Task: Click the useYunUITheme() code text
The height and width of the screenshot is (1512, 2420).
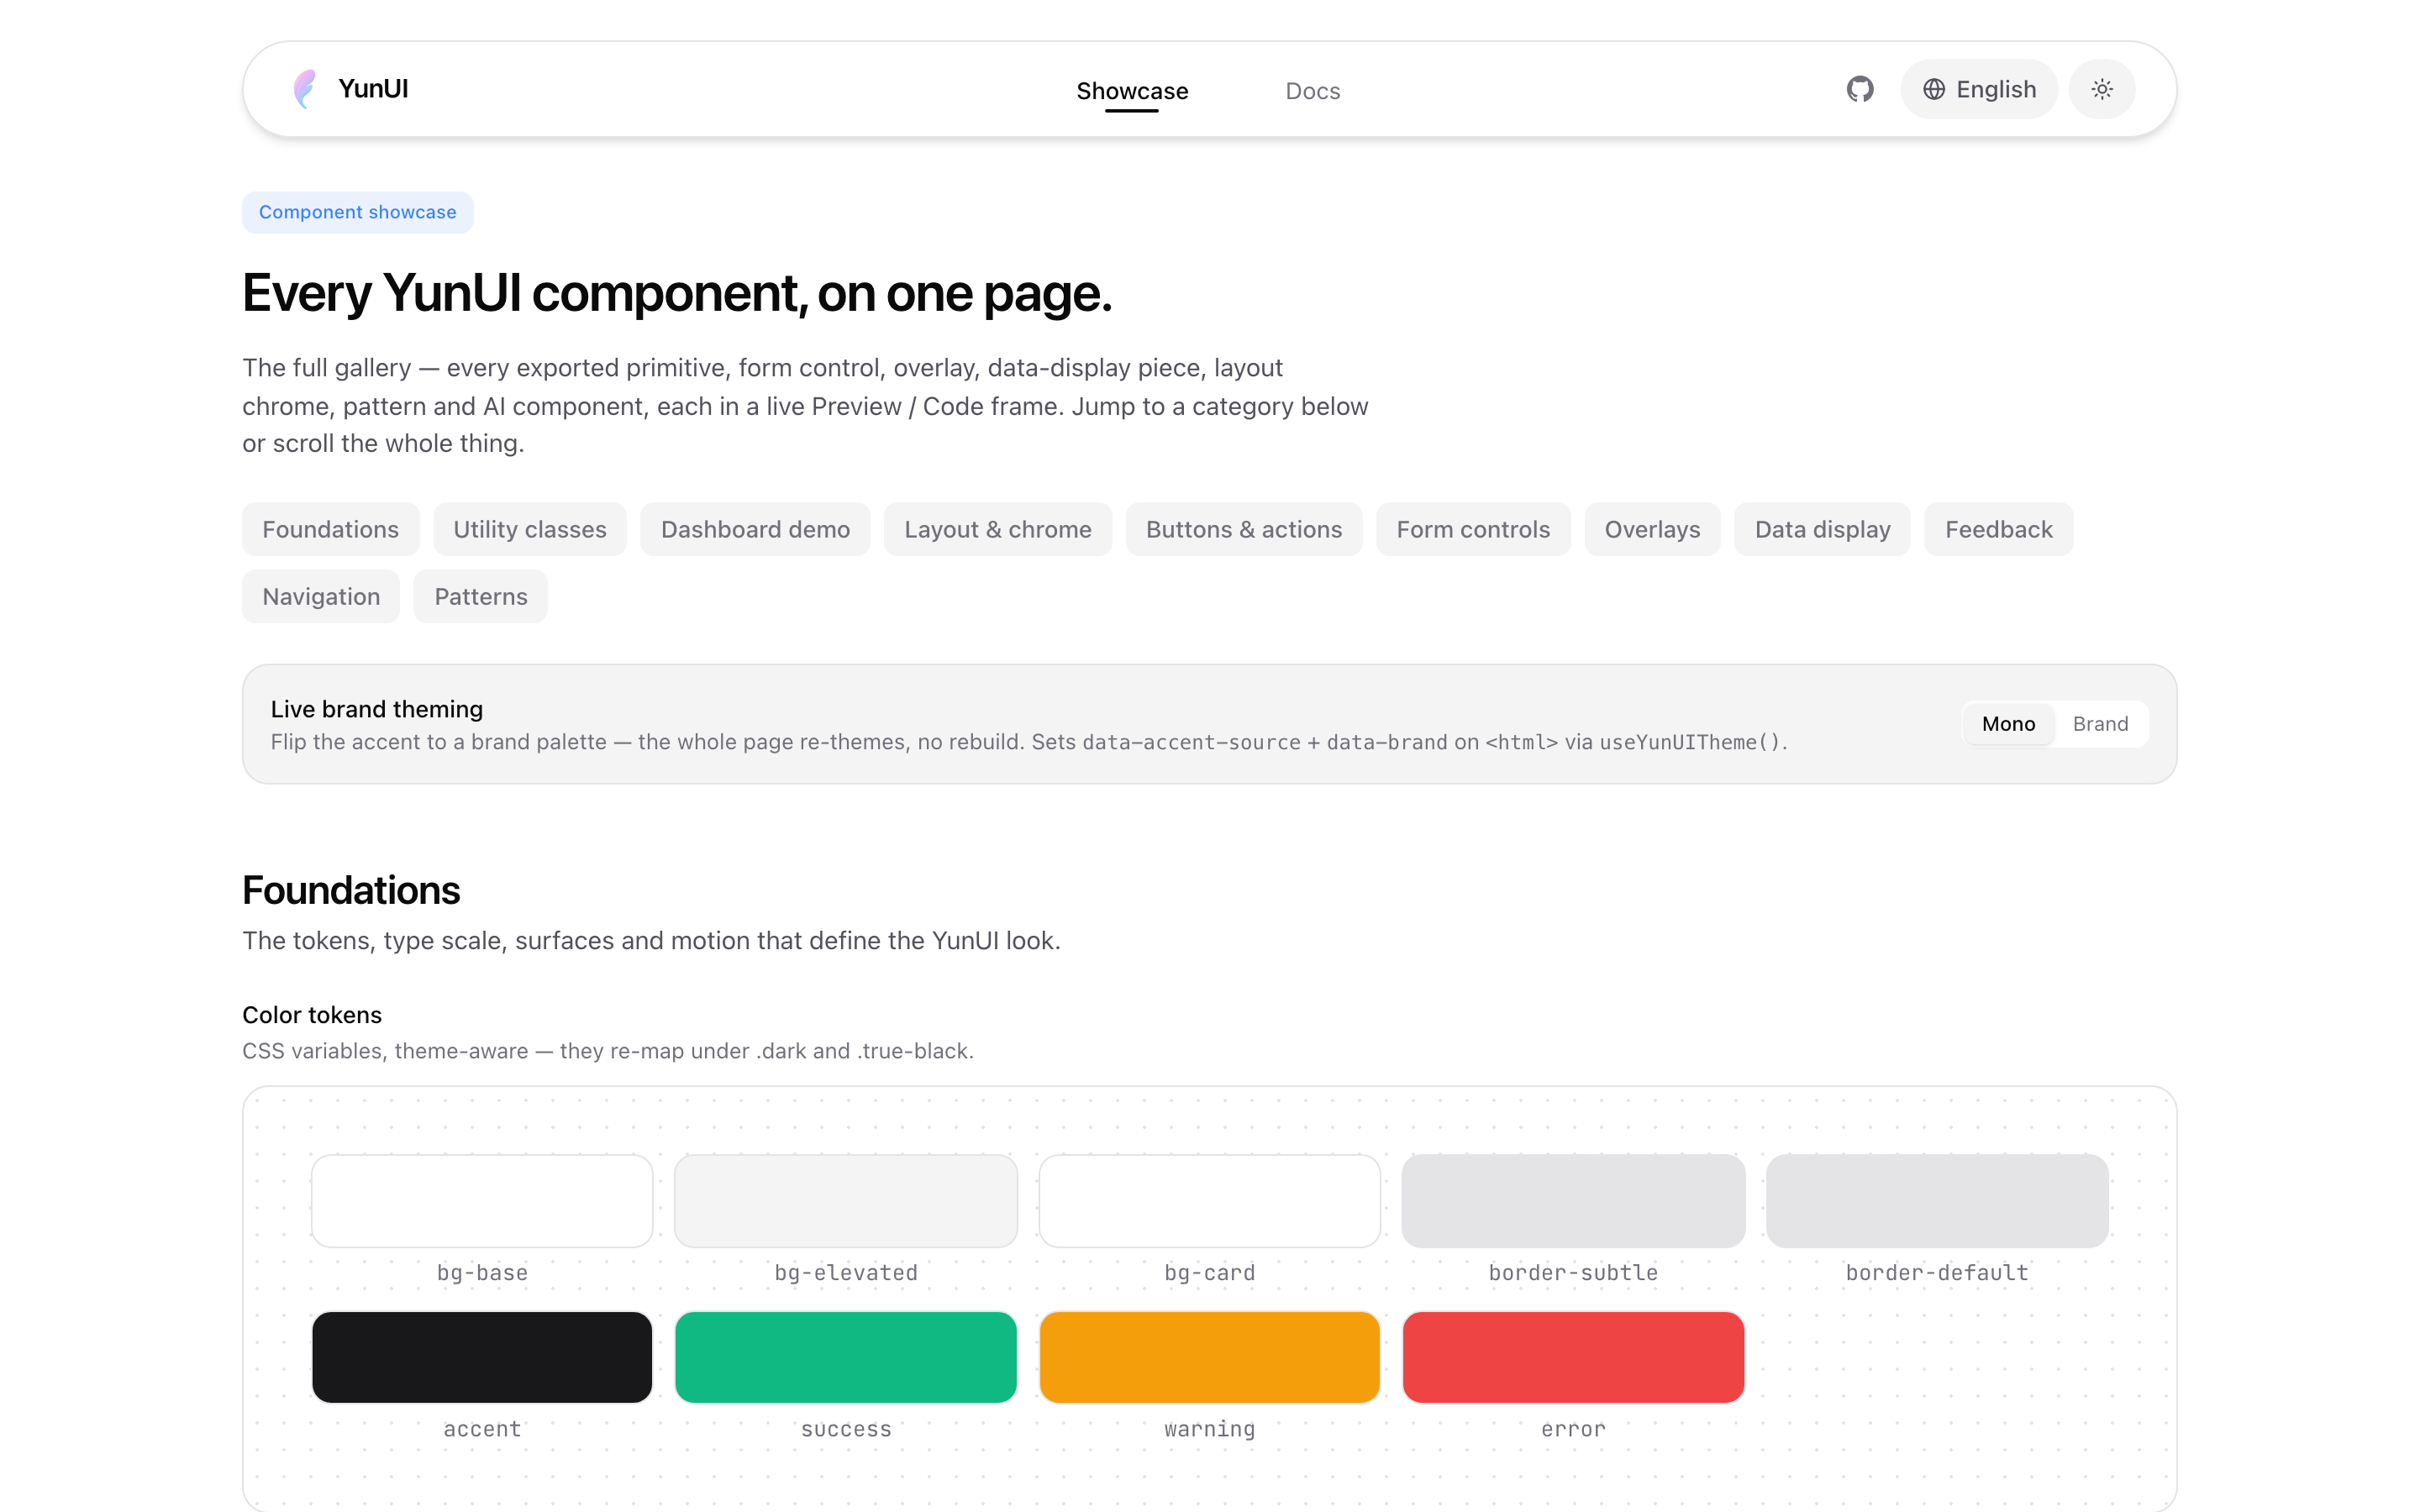Action: pyautogui.click(x=1690, y=742)
